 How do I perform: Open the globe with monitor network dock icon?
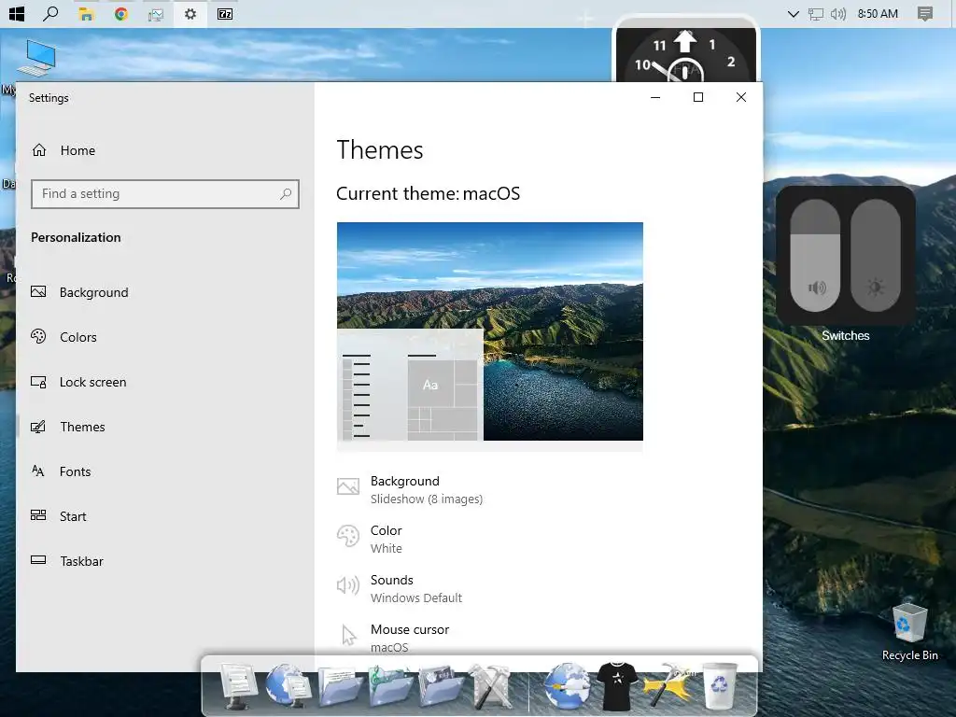pos(288,684)
